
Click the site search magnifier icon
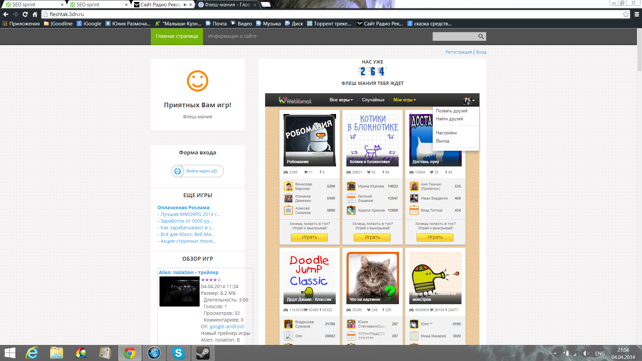click(481, 36)
